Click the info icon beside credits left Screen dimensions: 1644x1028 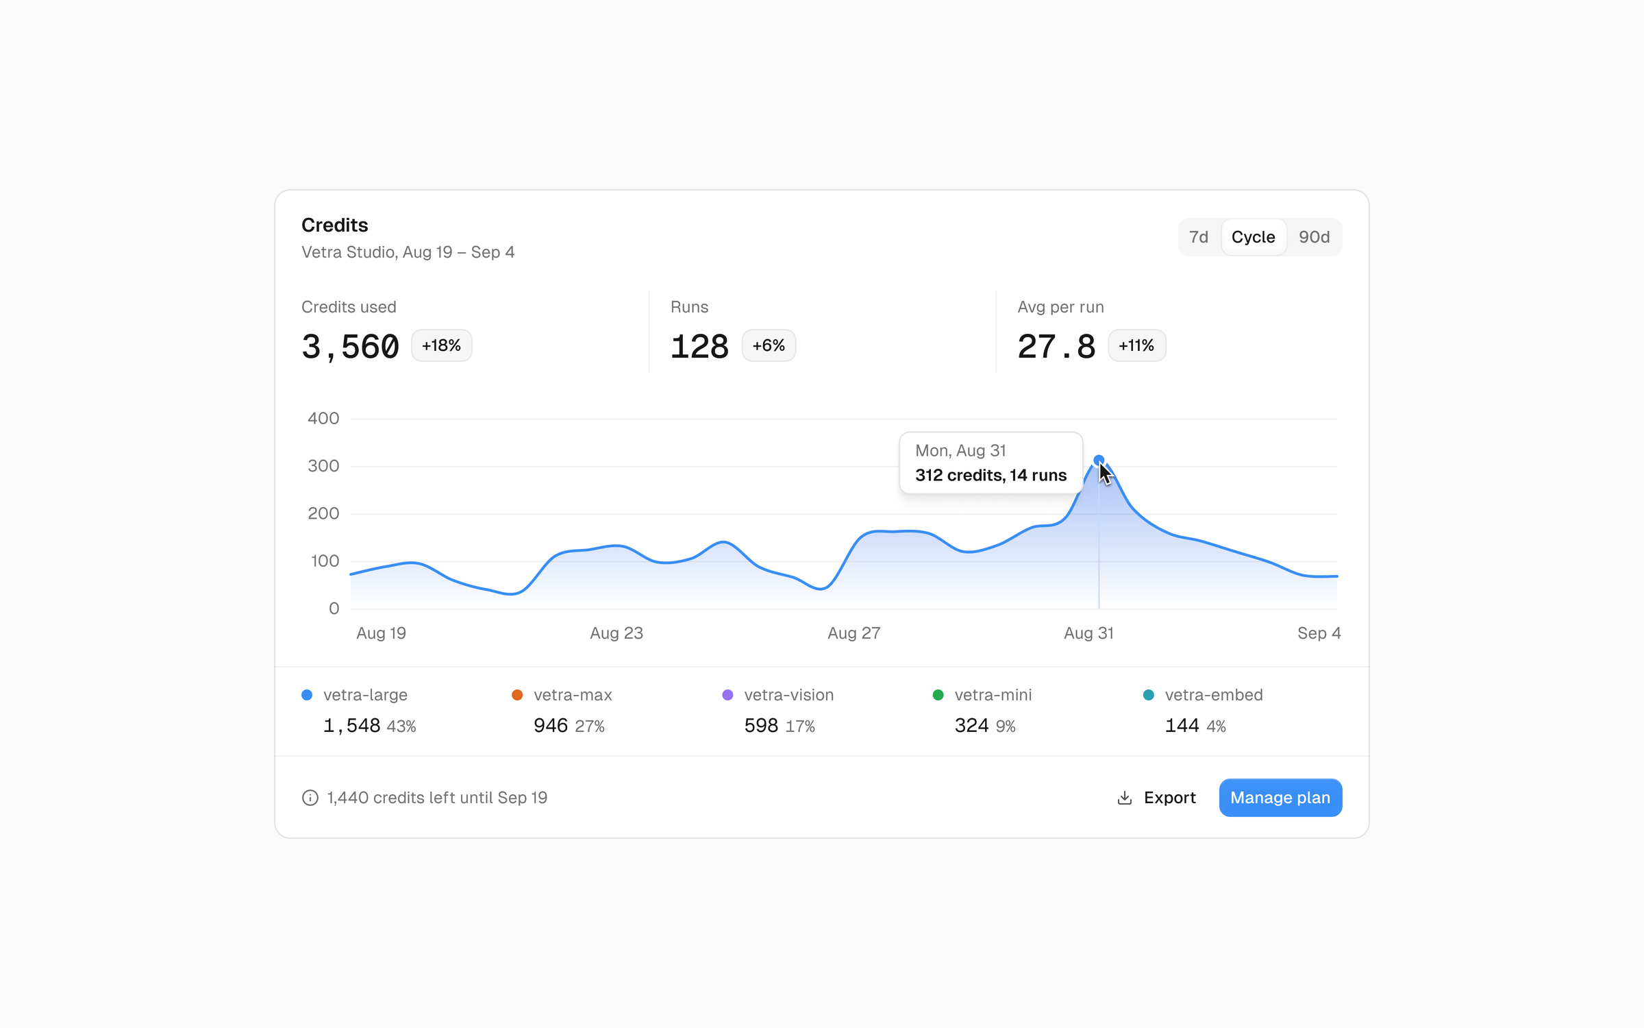click(x=310, y=798)
